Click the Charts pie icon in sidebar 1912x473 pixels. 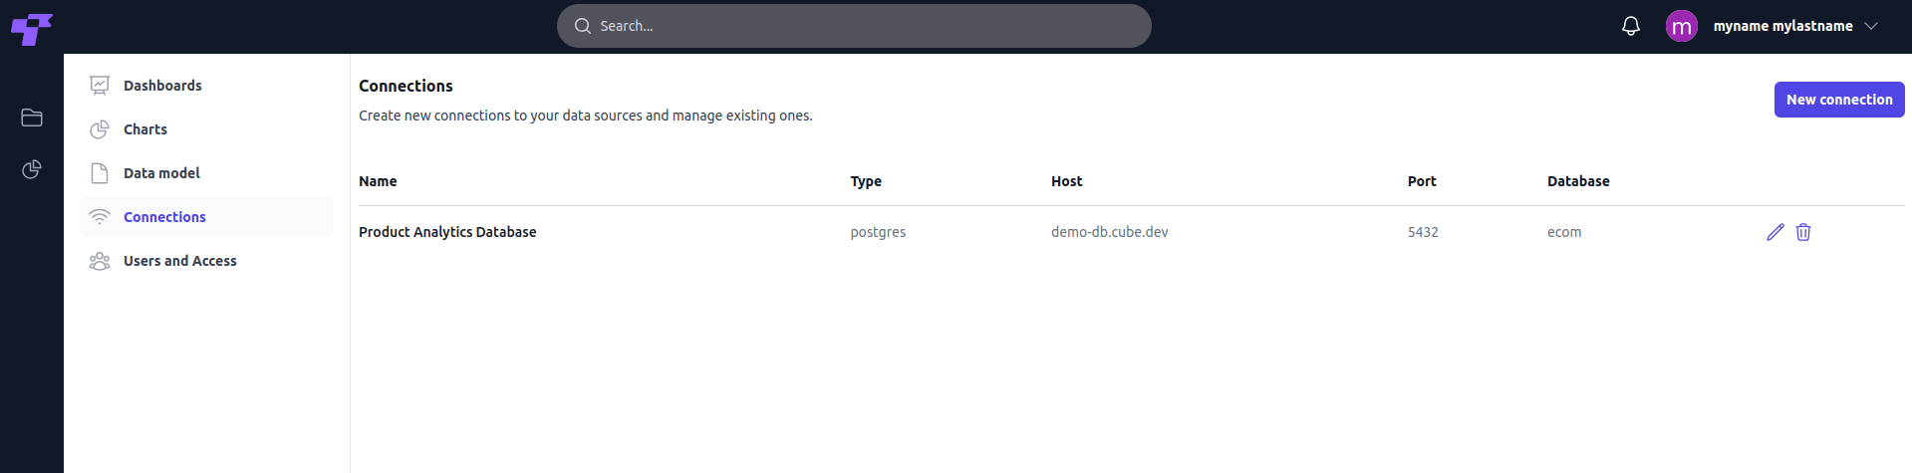click(100, 129)
